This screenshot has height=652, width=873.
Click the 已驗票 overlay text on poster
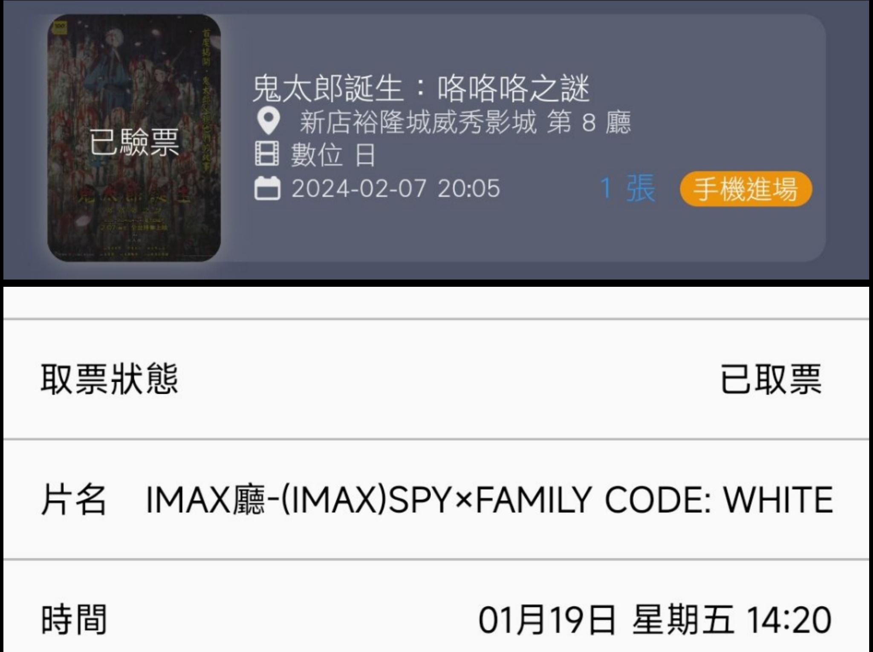134,141
